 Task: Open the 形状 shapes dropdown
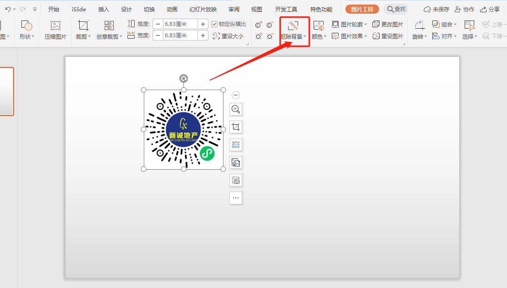tap(26, 36)
